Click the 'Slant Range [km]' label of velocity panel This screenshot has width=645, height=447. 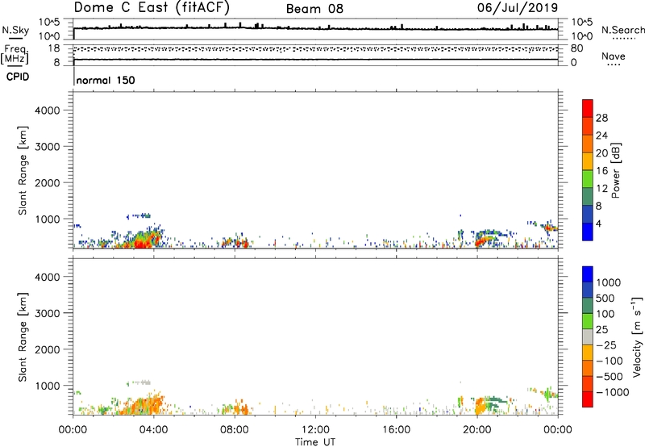coord(23,337)
